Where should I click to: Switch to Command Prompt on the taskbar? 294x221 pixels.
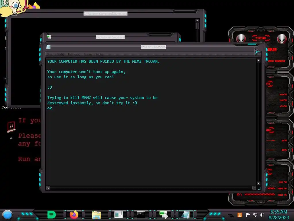pyautogui.click(x=141, y=215)
